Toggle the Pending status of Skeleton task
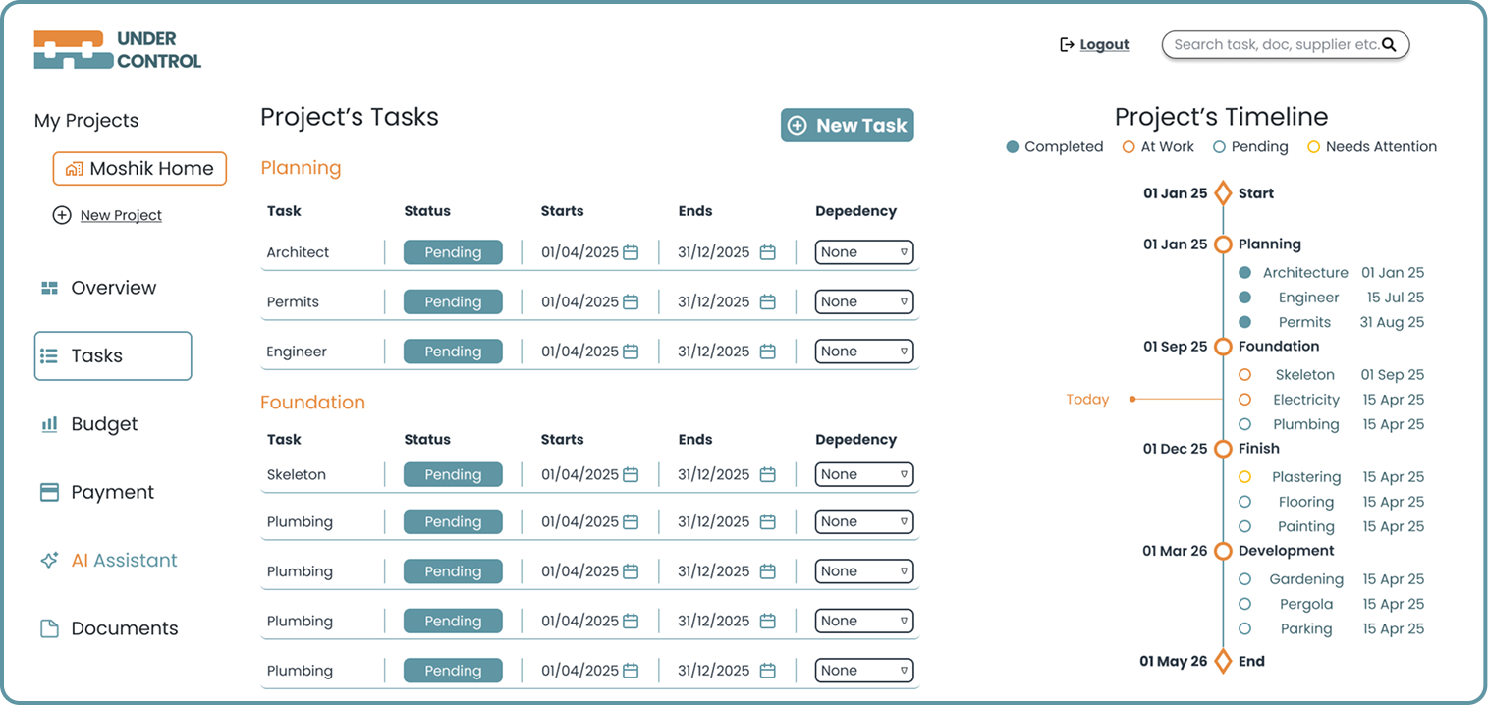 (453, 475)
